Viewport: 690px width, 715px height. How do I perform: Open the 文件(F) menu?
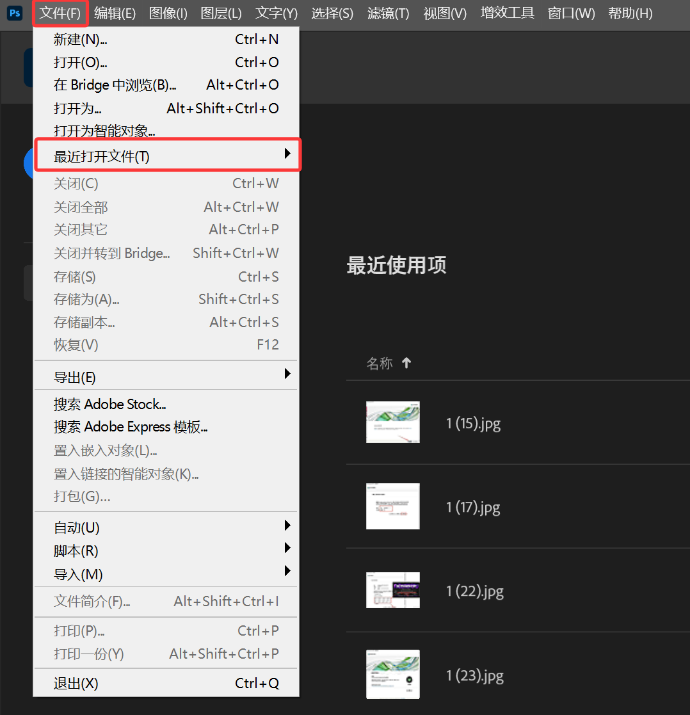point(60,13)
